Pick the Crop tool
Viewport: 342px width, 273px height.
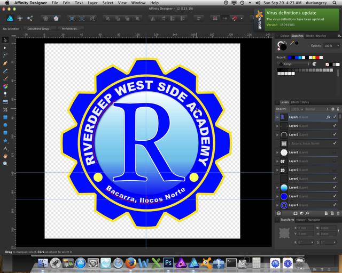pos(5,109)
